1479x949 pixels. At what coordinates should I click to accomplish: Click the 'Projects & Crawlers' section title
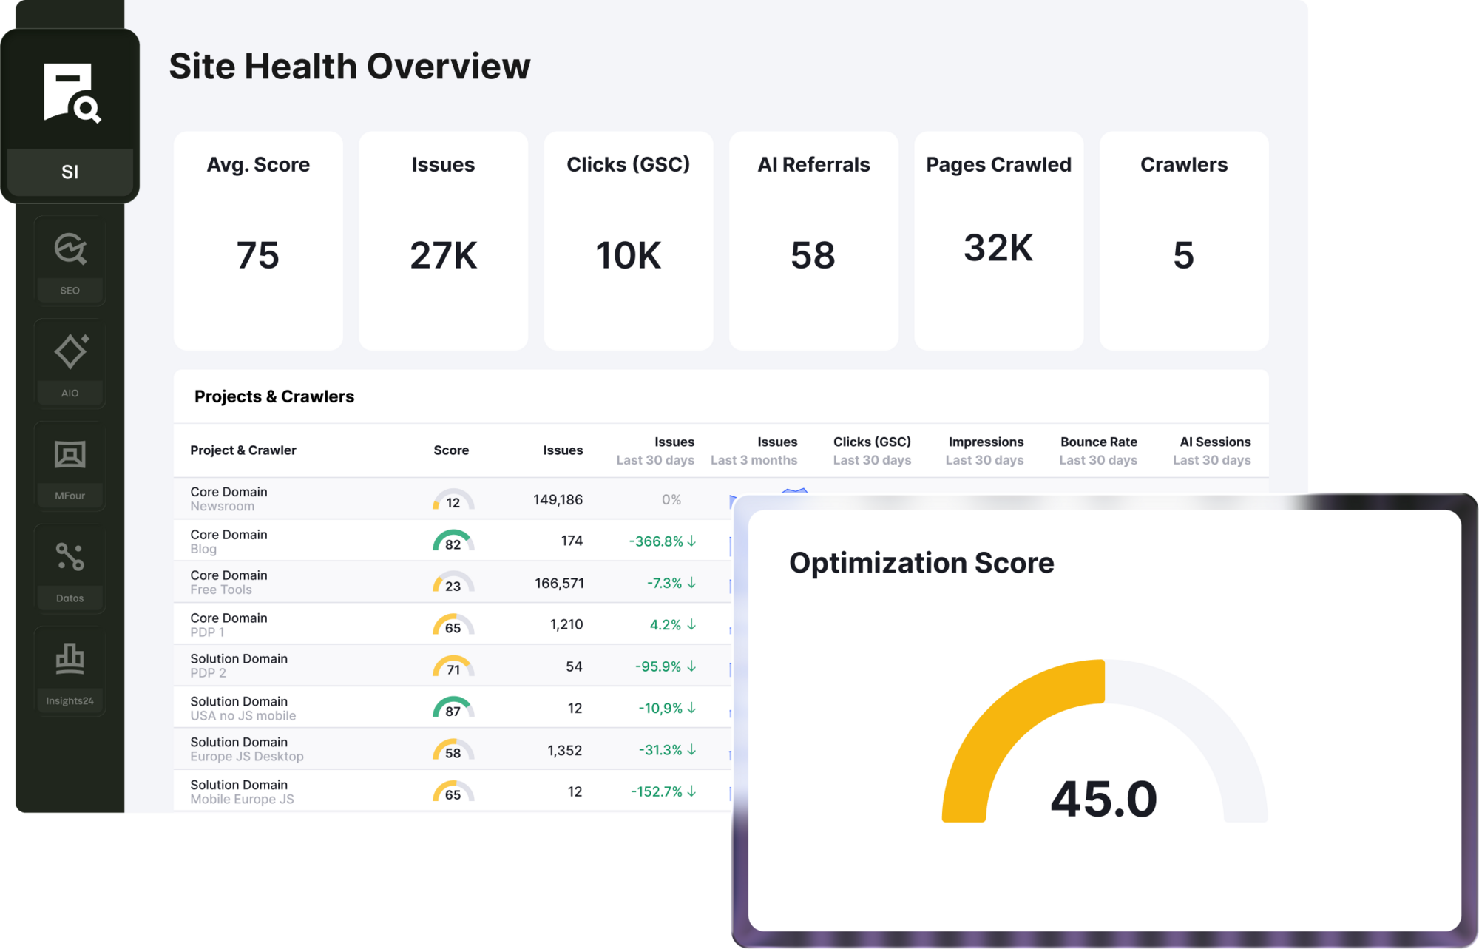tap(274, 396)
